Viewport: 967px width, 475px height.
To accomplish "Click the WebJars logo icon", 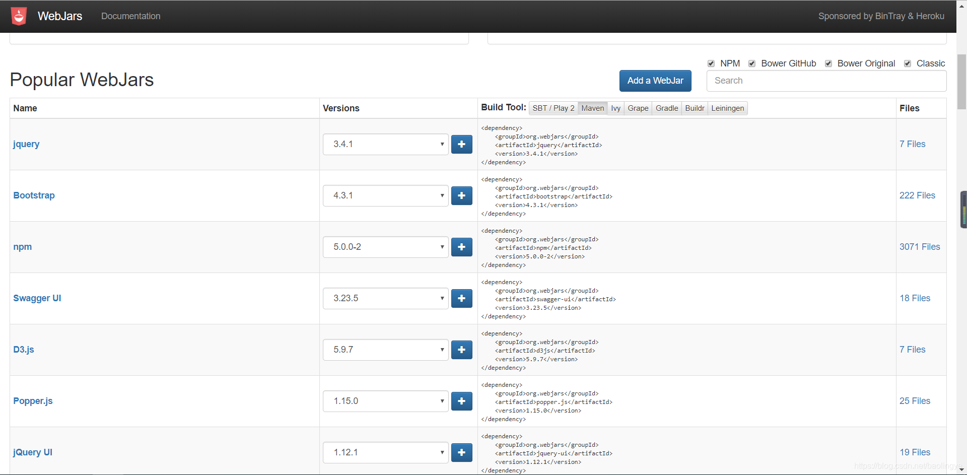I will [19, 16].
